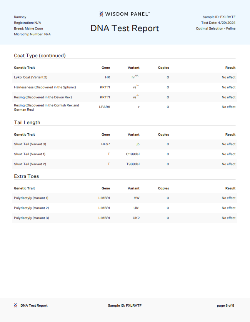Click the small logo icon in the footer
This screenshot has height=322, width=250.
(16, 305)
